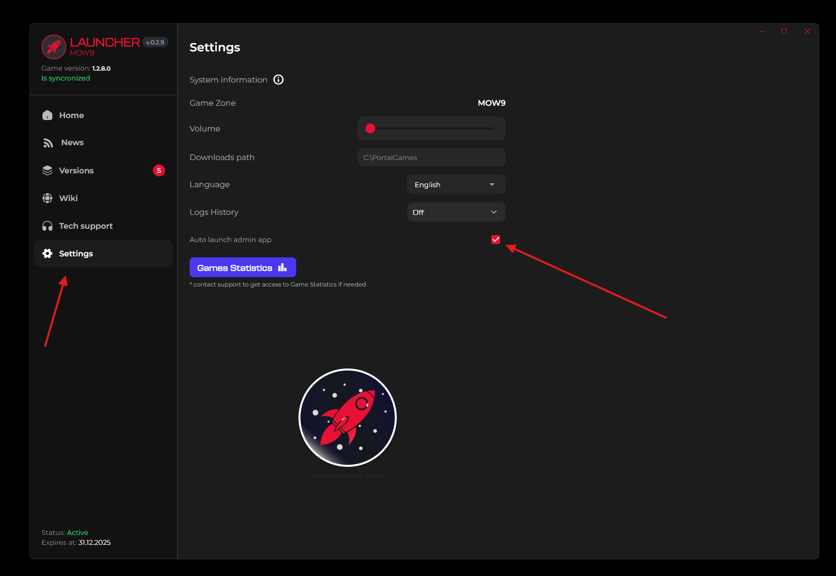Expand the Logs History dropdown
836x576 pixels.
pyautogui.click(x=456, y=212)
